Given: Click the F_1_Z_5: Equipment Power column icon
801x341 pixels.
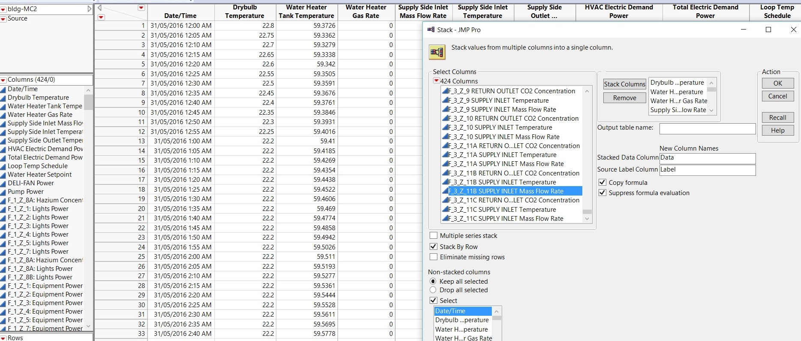Looking at the screenshot, I should 3,320.
